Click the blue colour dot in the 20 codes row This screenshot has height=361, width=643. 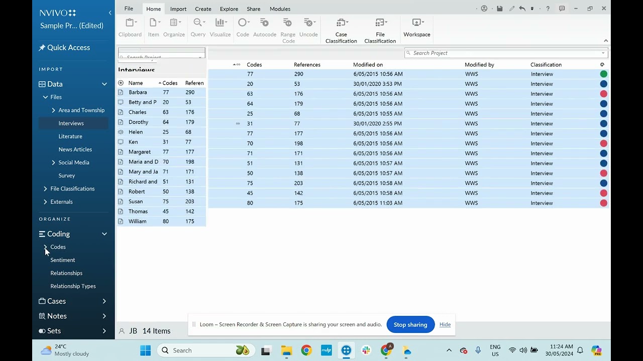604,84
